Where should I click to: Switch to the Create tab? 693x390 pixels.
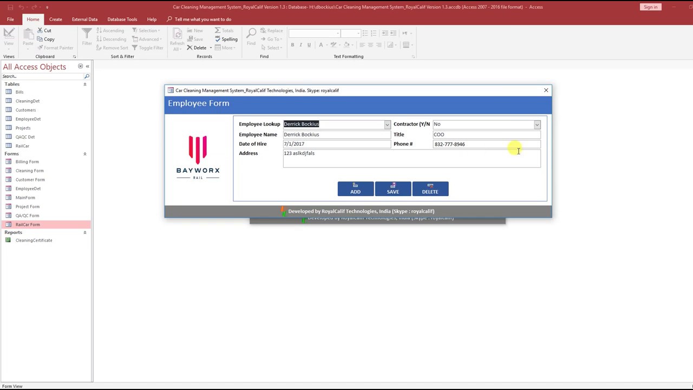[55, 19]
